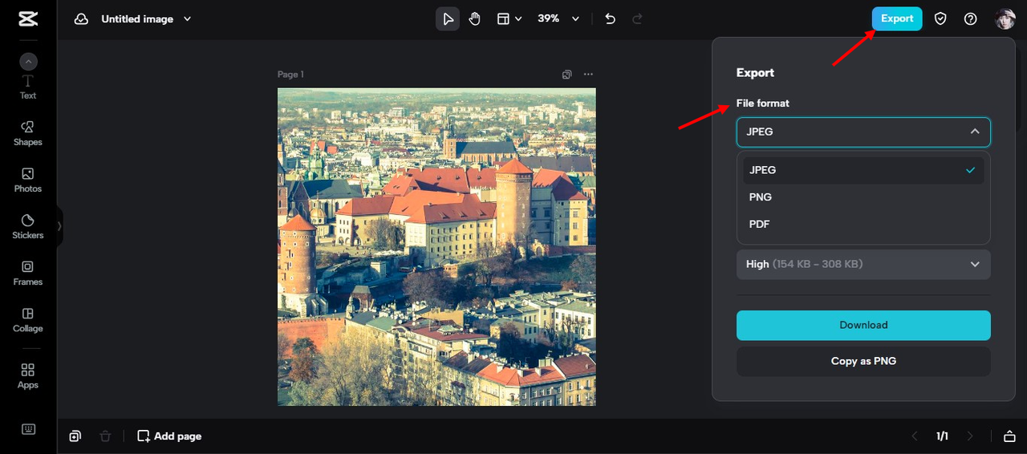Open the 39% zoom level dropdown
This screenshot has height=454, width=1027.
[558, 18]
